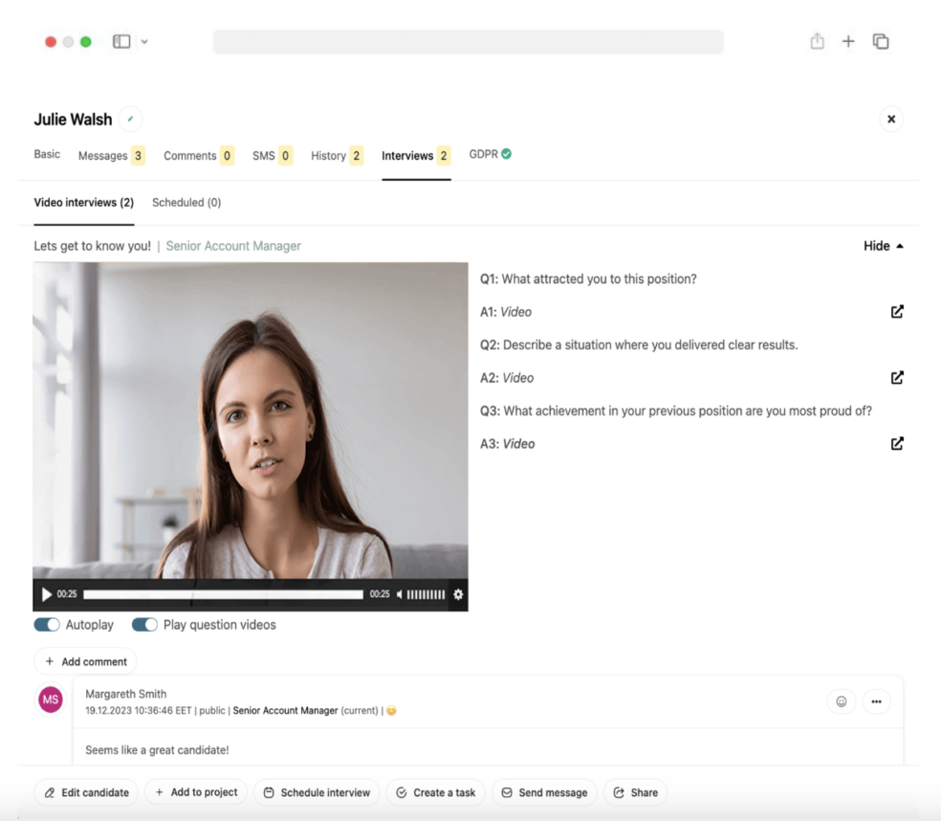Viewport: 941px width, 821px height.
Task: Mute the video player audio
Action: pyautogui.click(x=399, y=594)
